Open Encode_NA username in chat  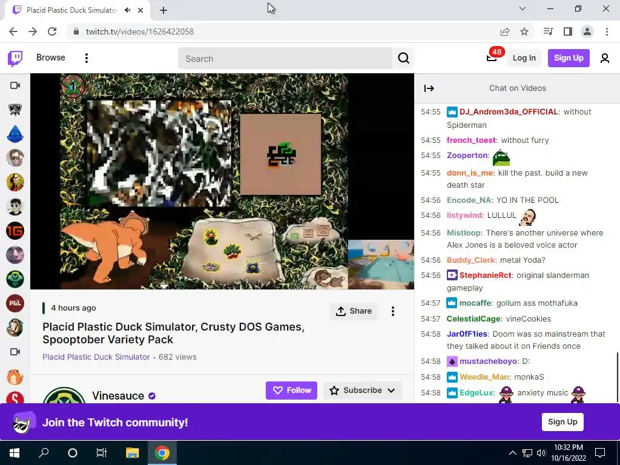click(469, 200)
